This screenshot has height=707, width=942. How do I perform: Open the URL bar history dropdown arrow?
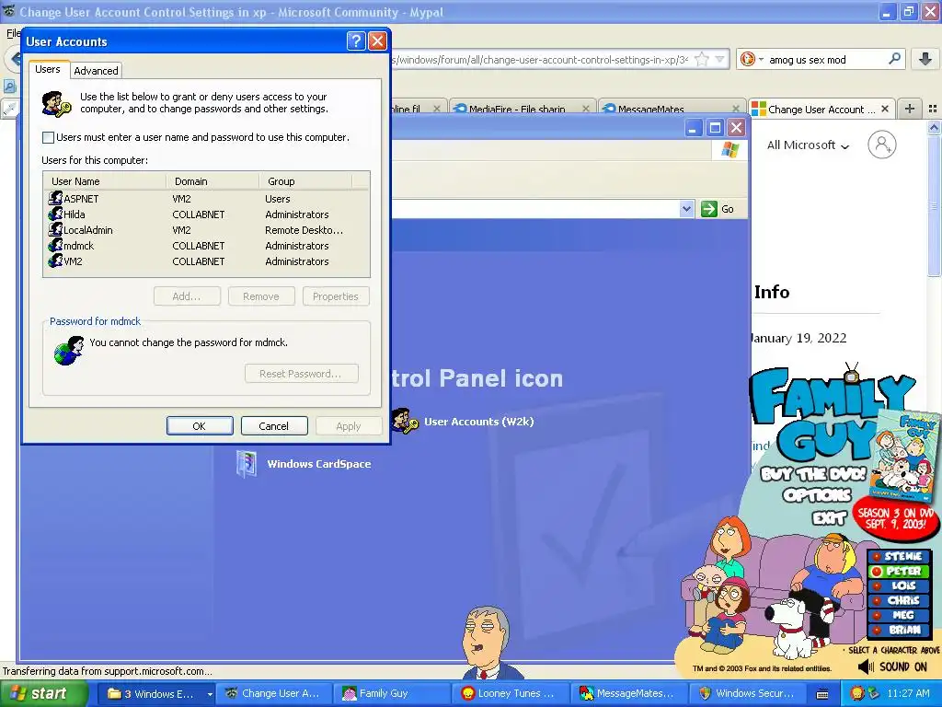[x=719, y=59]
